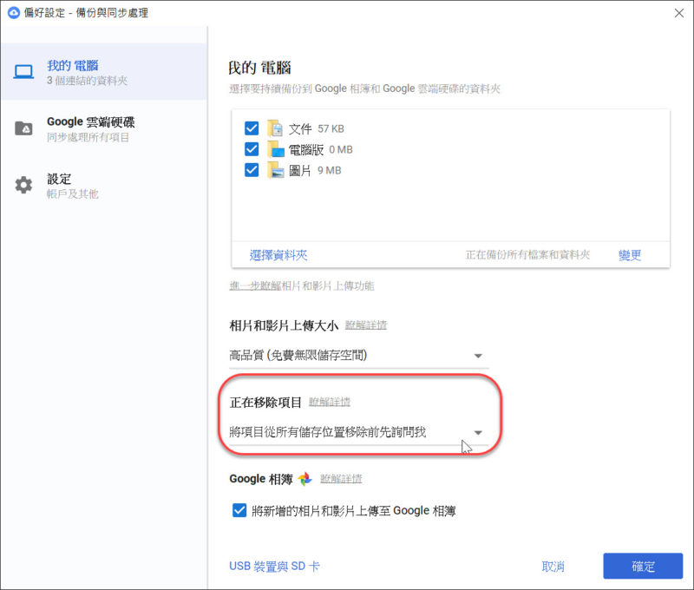Click the 取消 button
This screenshot has width=694, height=590.
(553, 567)
